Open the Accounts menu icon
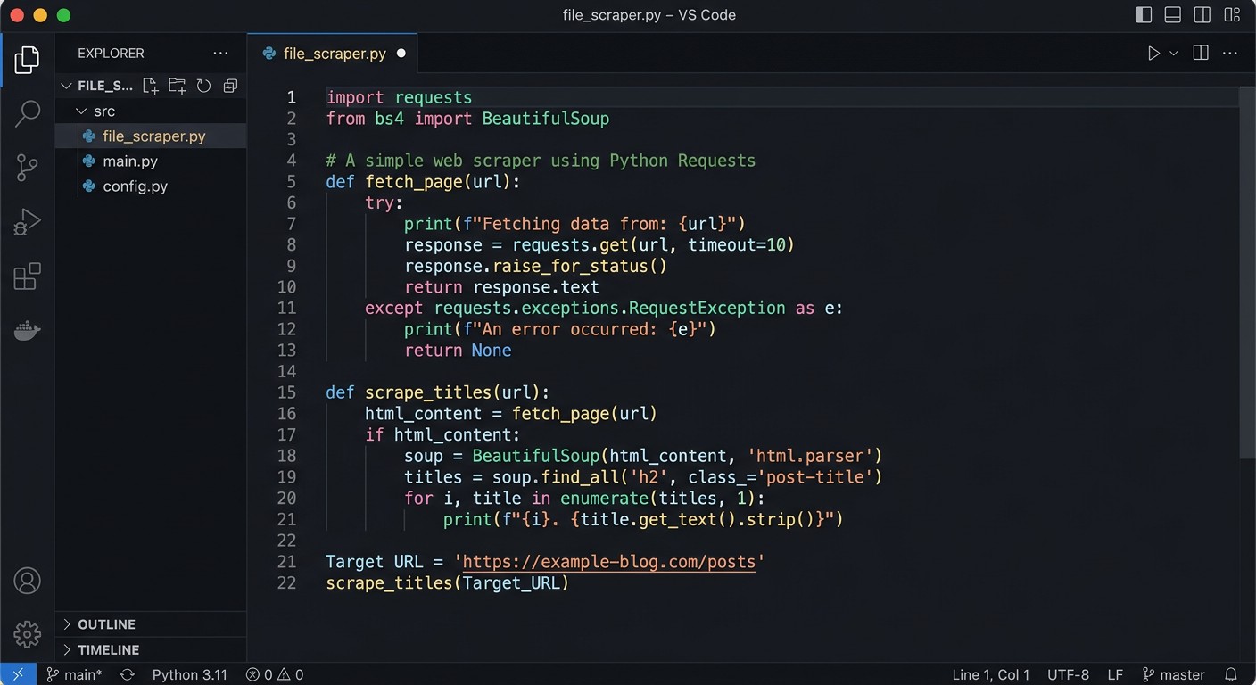 [x=27, y=581]
